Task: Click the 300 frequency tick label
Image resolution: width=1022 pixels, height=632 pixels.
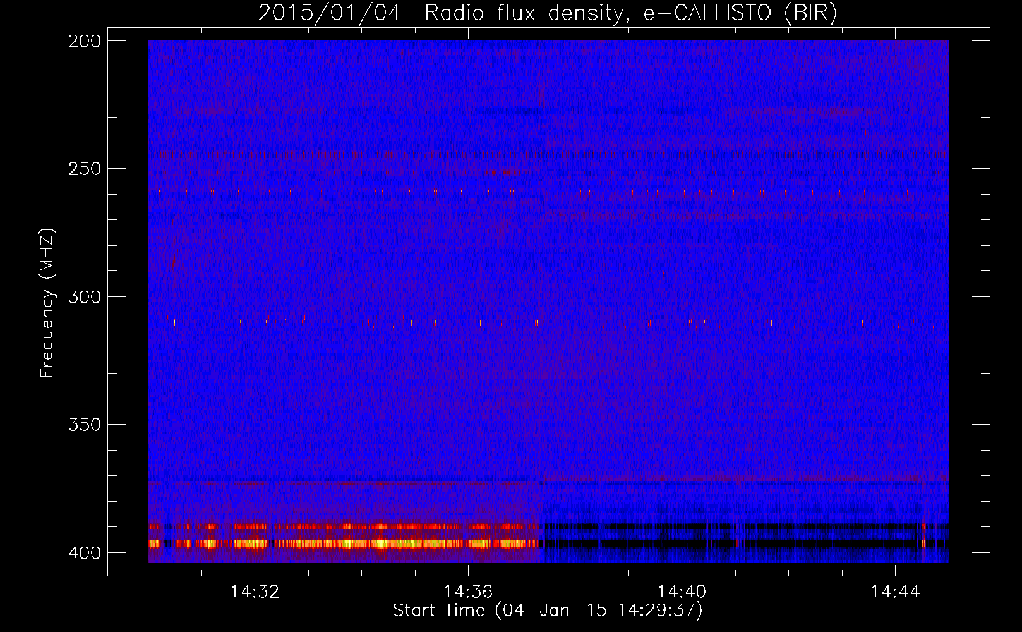Action: pos(84,296)
